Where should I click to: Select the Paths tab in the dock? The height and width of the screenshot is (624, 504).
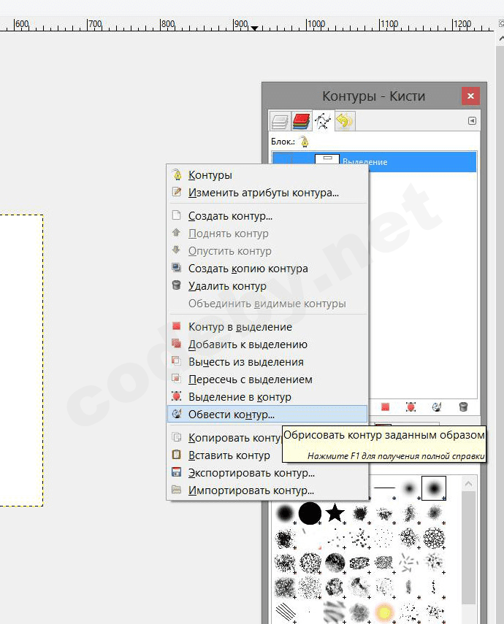(x=323, y=120)
